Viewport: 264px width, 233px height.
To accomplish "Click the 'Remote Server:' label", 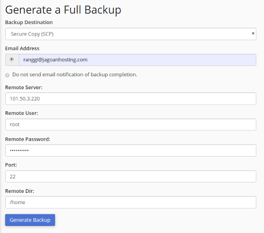I will [x=24, y=88].
